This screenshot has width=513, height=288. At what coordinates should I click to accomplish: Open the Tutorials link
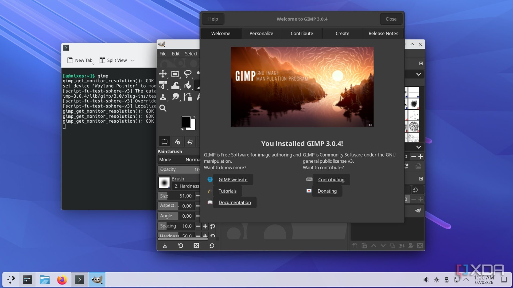227,191
